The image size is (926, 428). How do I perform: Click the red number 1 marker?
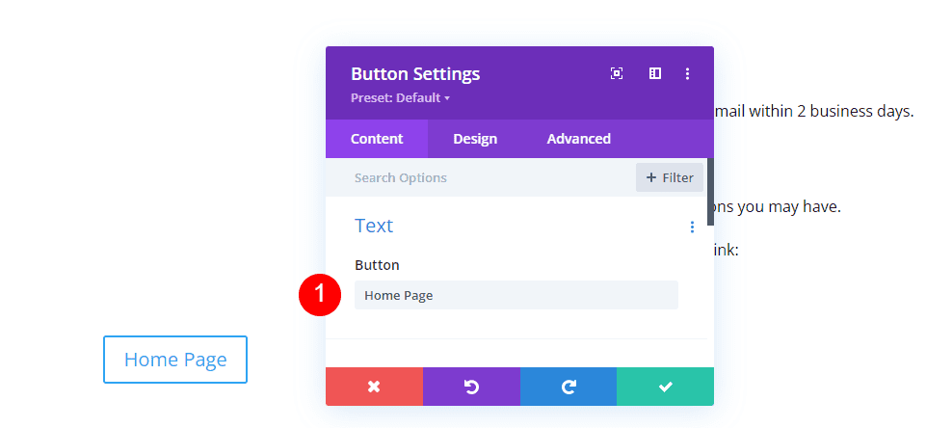tap(320, 295)
